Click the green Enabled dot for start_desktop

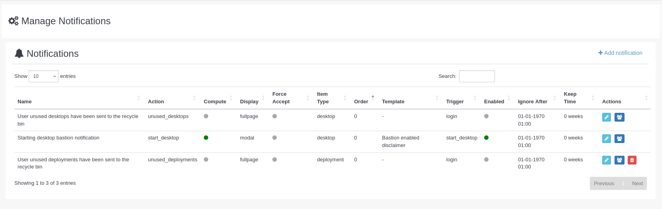(486, 138)
